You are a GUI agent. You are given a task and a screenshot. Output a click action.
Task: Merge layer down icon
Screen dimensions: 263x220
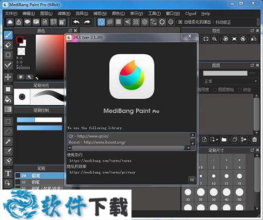[x=244, y=139]
